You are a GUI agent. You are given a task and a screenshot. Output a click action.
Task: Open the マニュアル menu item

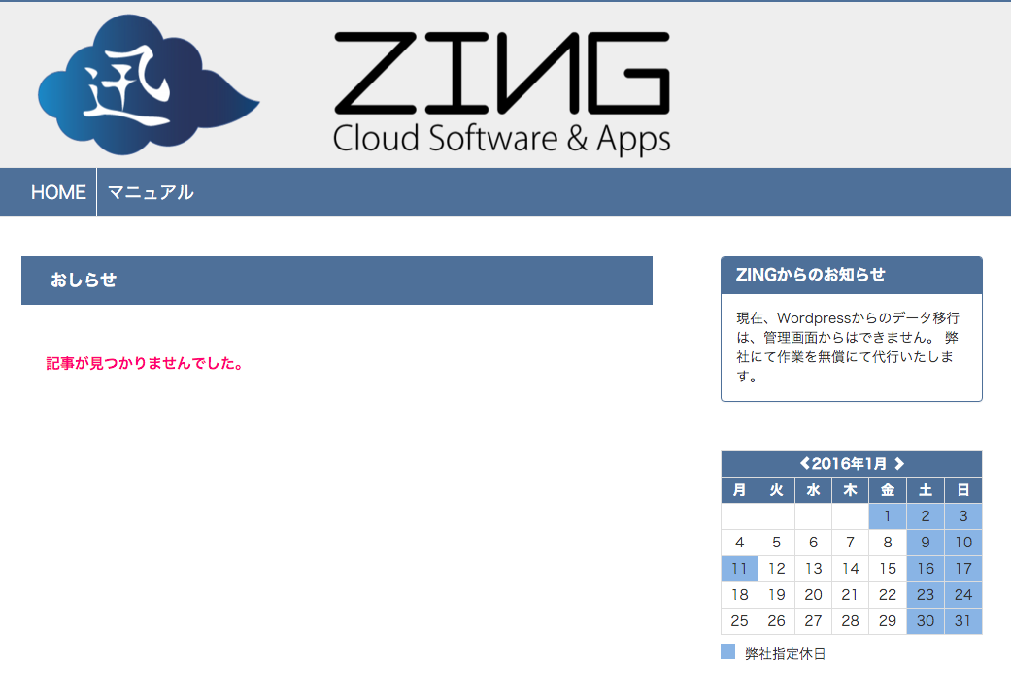pyautogui.click(x=151, y=192)
